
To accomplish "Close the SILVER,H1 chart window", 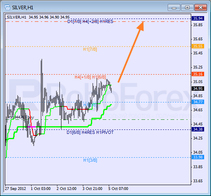I will 200,8.
